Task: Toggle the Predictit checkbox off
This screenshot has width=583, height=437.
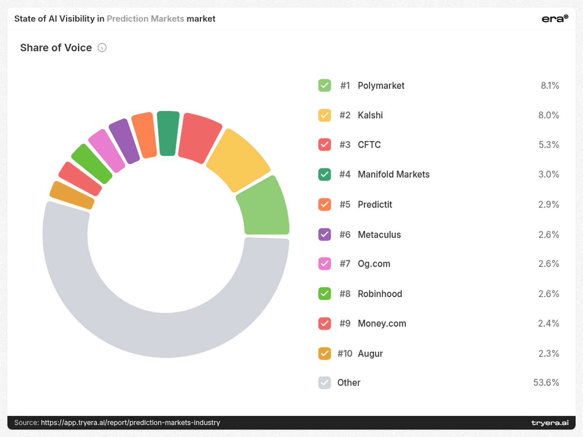Action: click(325, 204)
